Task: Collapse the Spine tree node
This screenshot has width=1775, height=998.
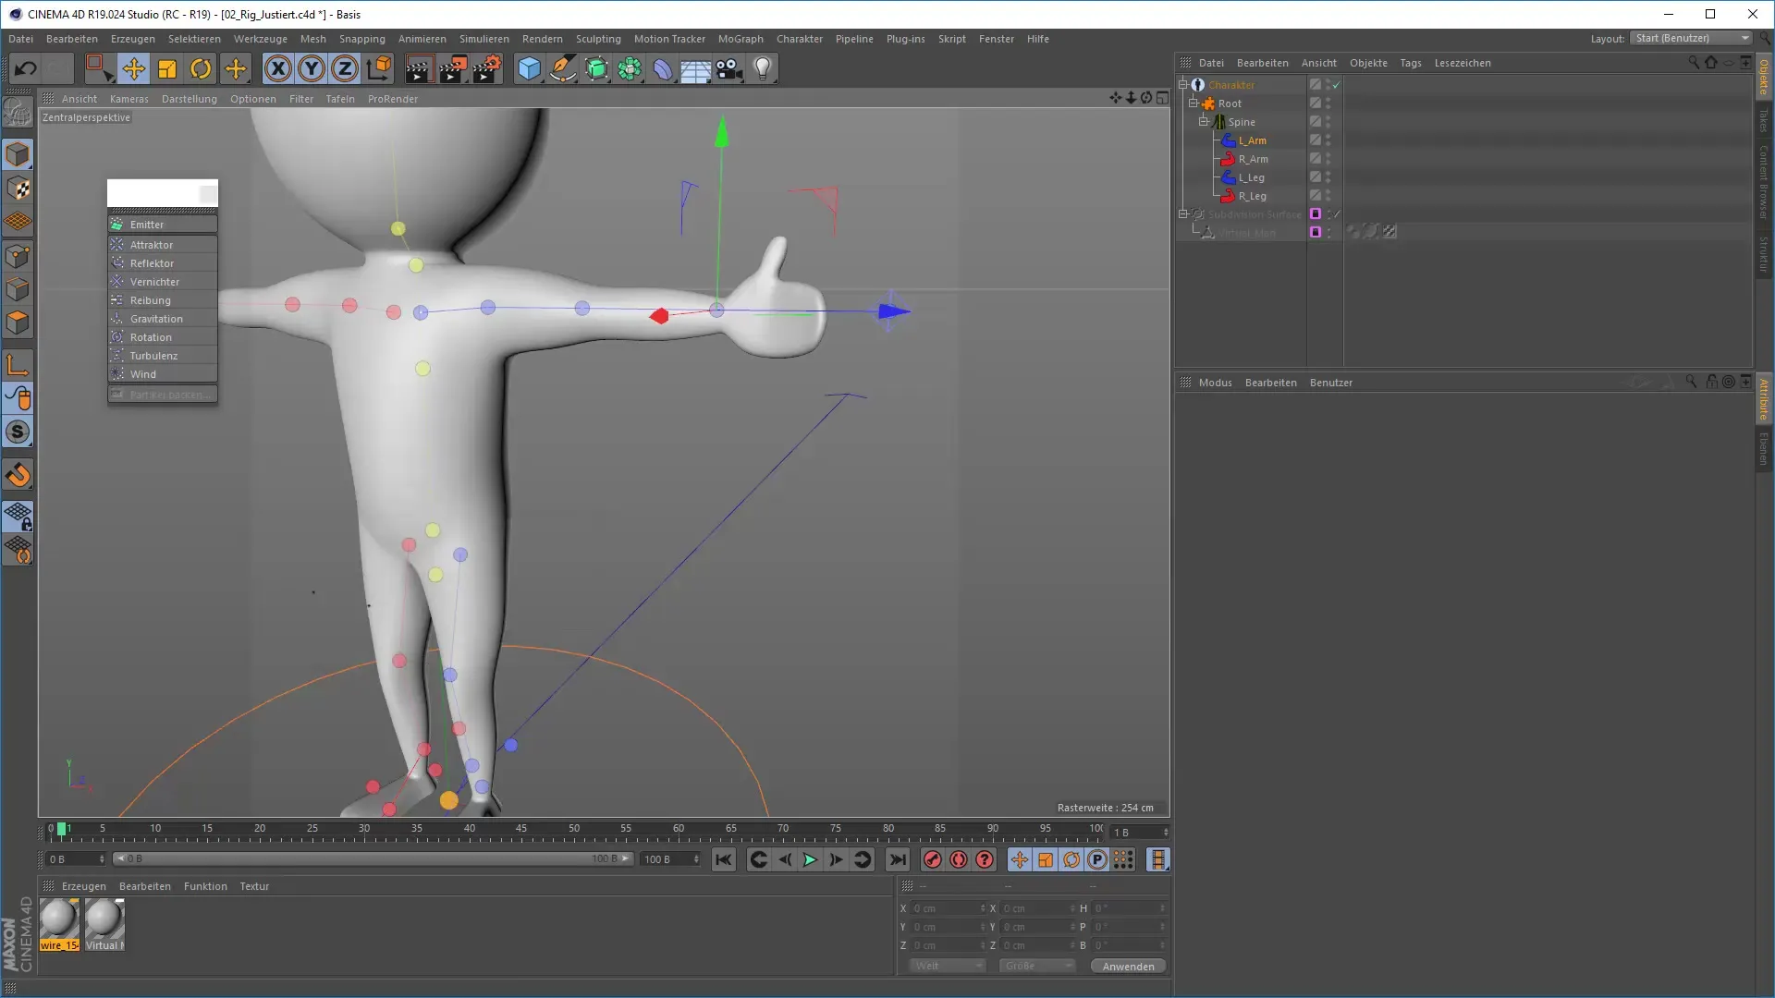Action: [x=1203, y=121]
